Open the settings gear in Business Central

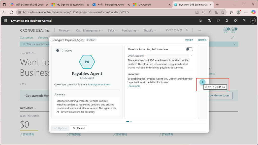236,21
